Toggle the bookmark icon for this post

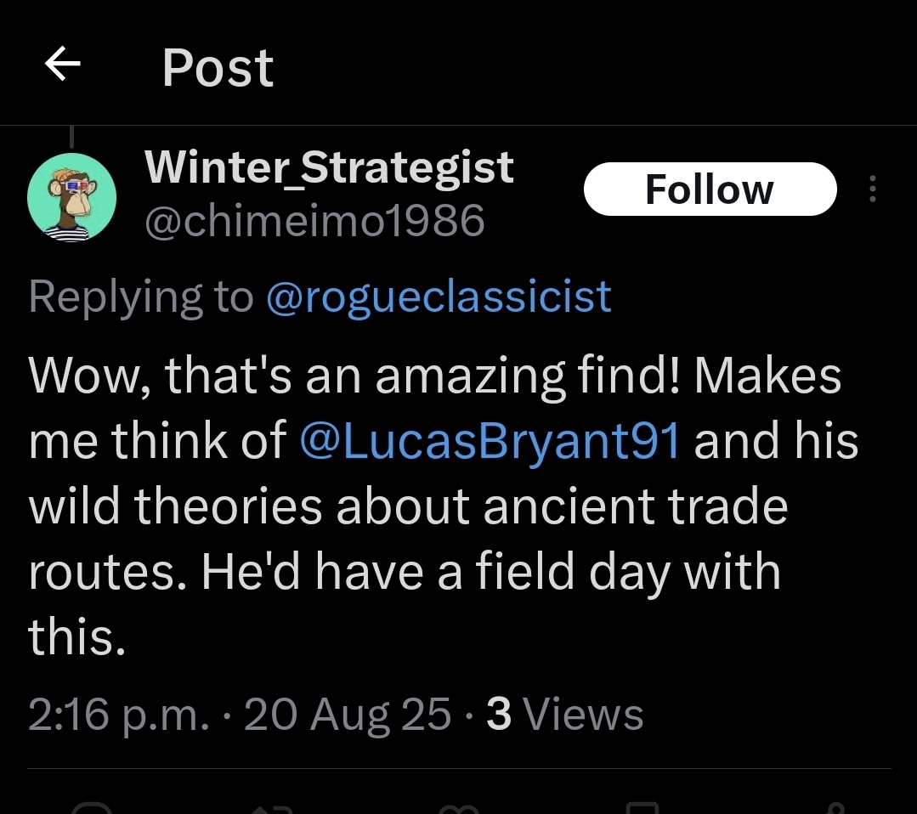(642, 807)
